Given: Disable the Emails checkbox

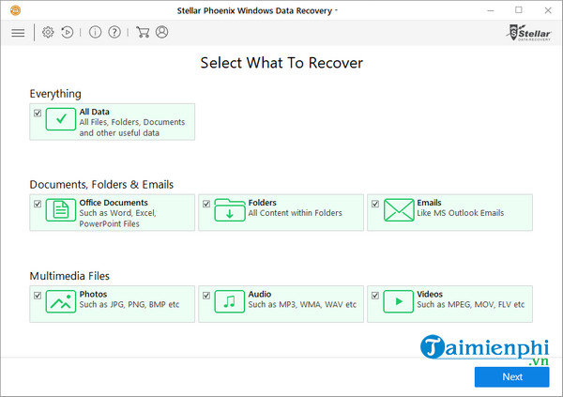Looking at the screenshot, I should 375,204.
